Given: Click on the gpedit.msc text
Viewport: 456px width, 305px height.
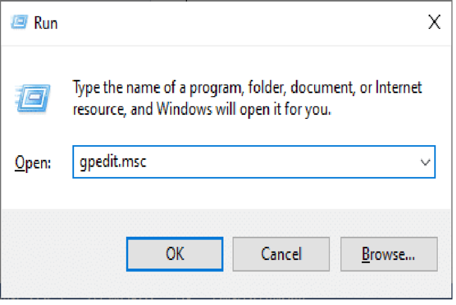Looking at the screenshot, I should pyautogui.click(x=113, y=162).
